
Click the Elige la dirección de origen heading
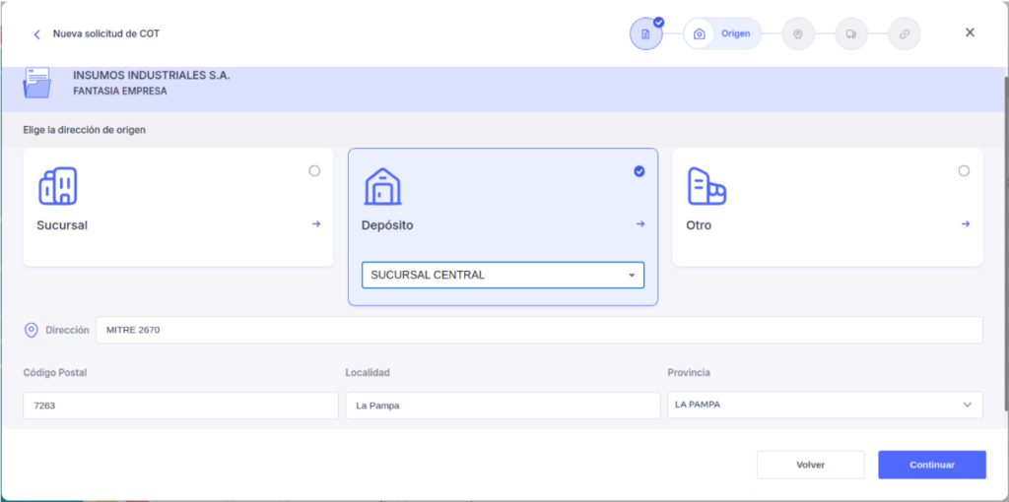(x=85, y=130)
